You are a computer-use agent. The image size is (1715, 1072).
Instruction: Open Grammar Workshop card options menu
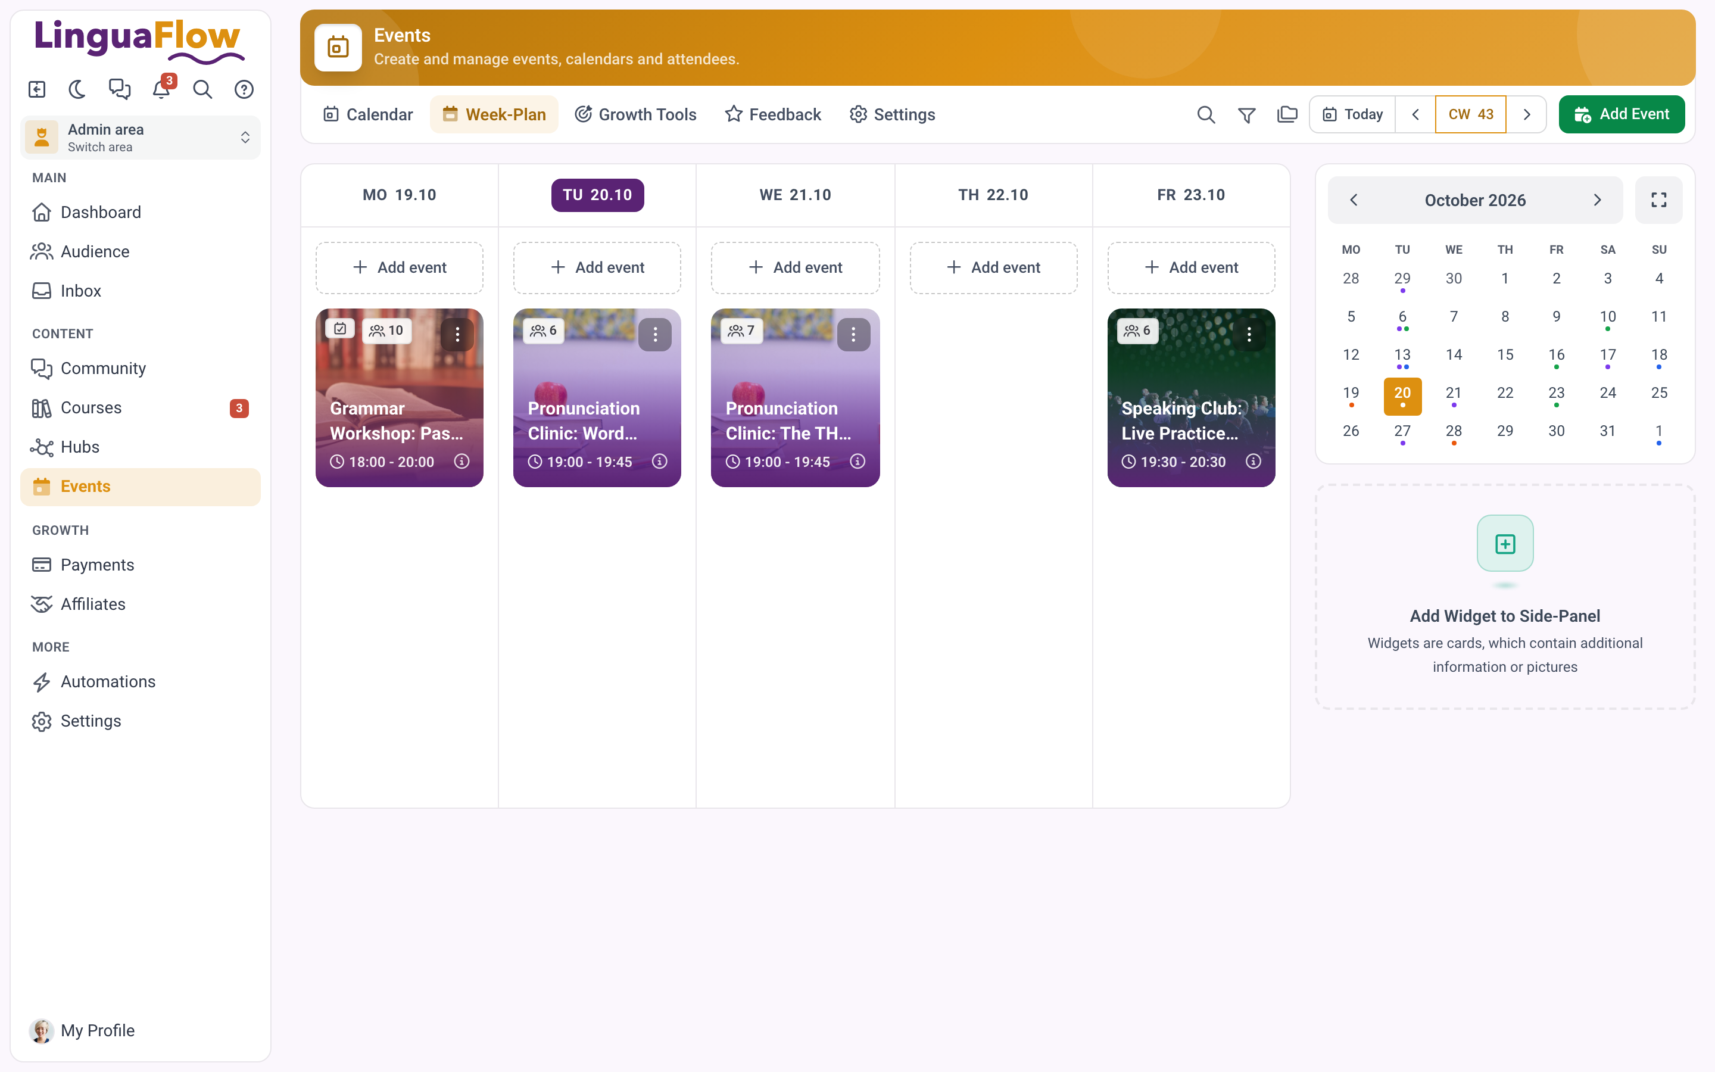point(457,334)
